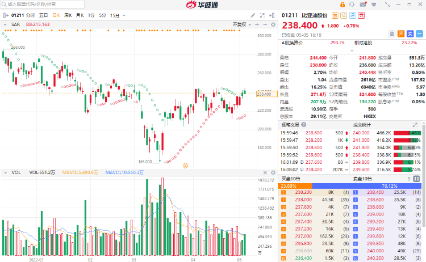The height and width of the screenshot is (262, 426).
Task: Click the search magnifier icon
Action: tap(4, 5)
